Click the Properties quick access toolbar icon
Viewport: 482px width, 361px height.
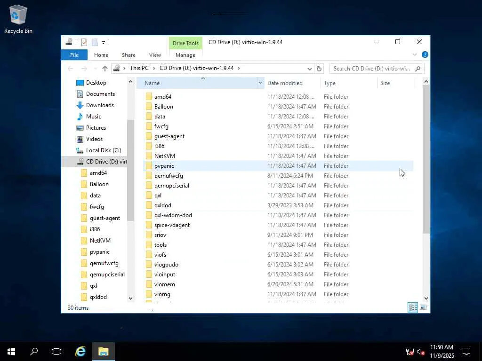pyautogui.click(x=84, y=42)
